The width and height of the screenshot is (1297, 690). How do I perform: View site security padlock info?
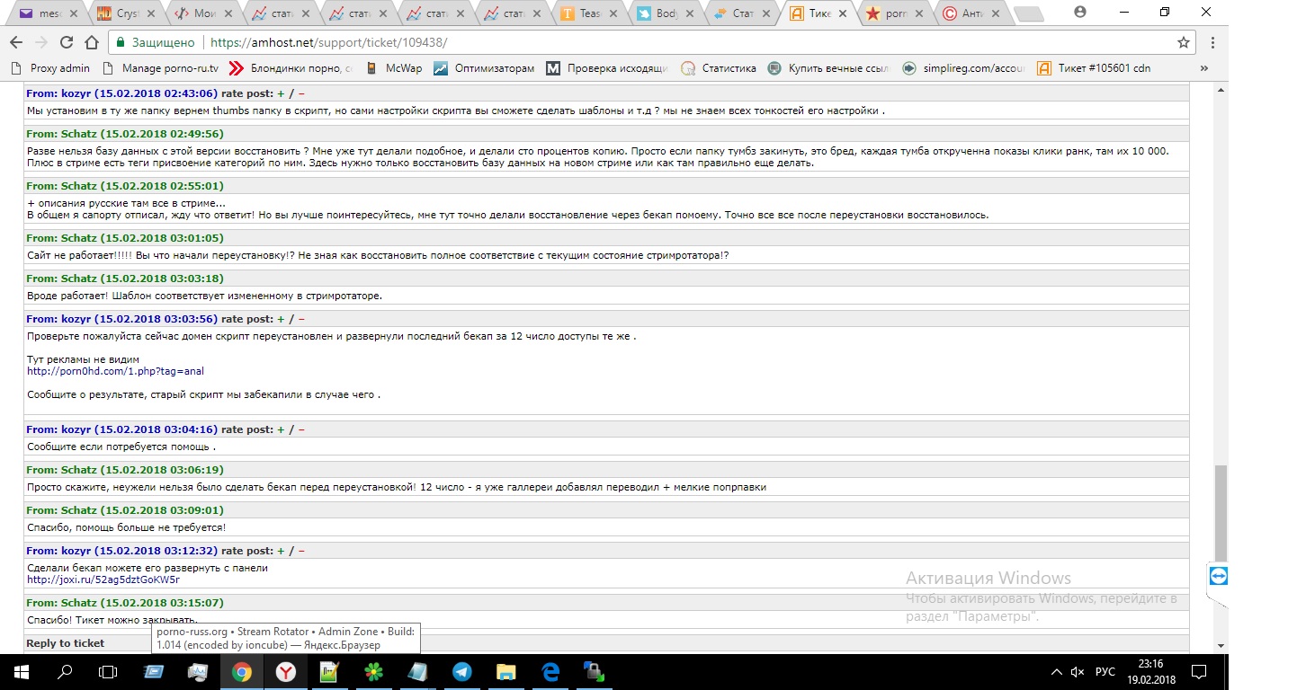click(x=121, y=42)
